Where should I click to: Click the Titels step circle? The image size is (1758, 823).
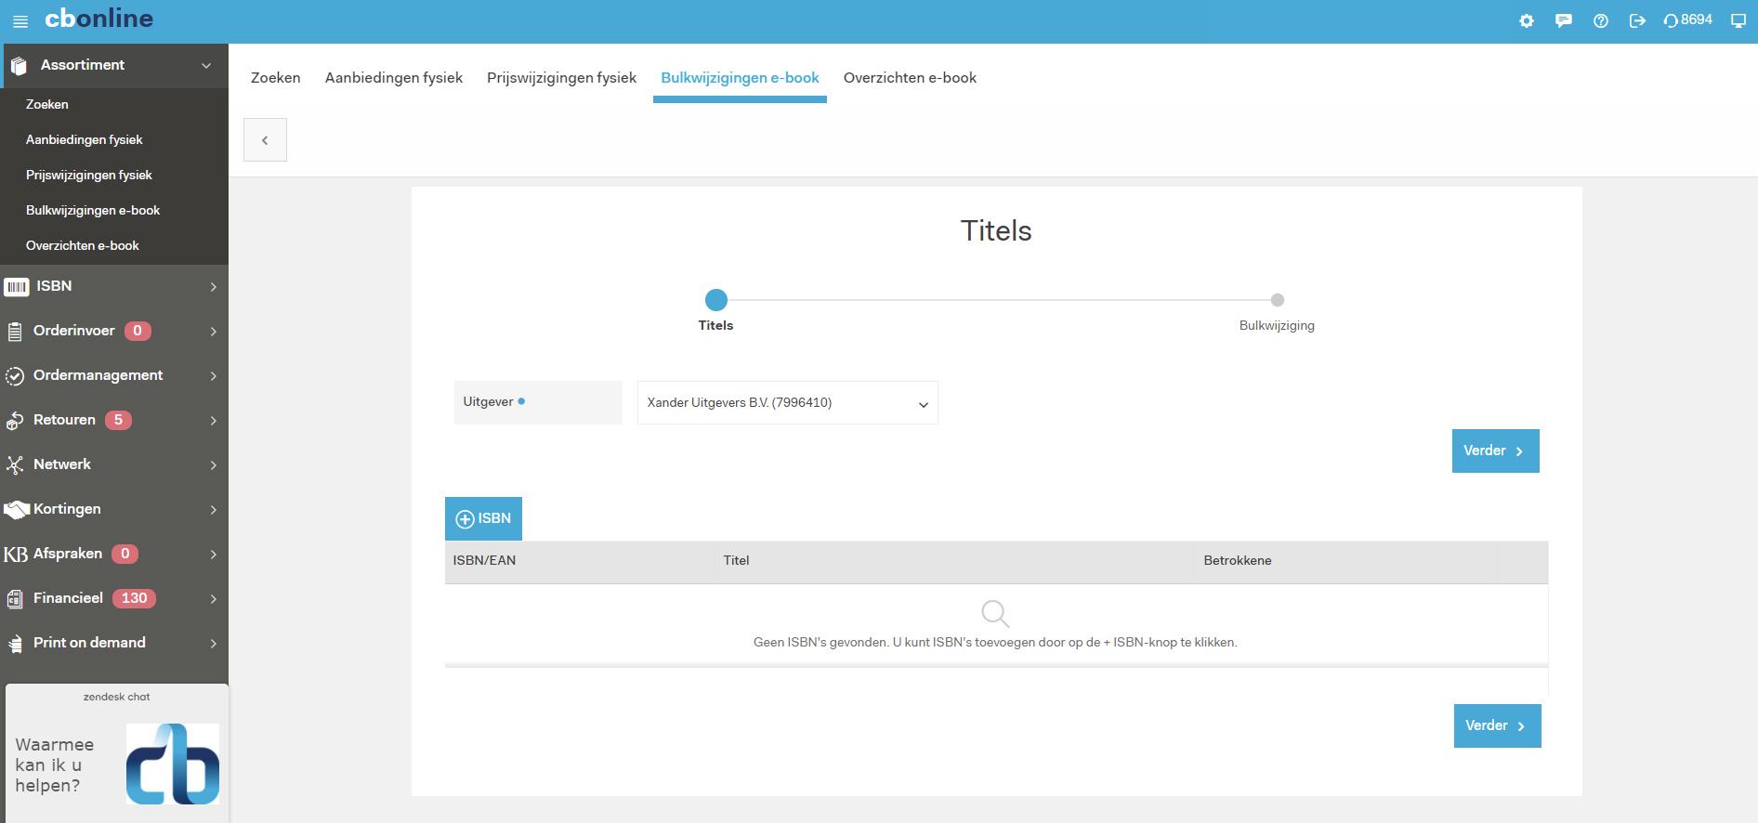716,300
